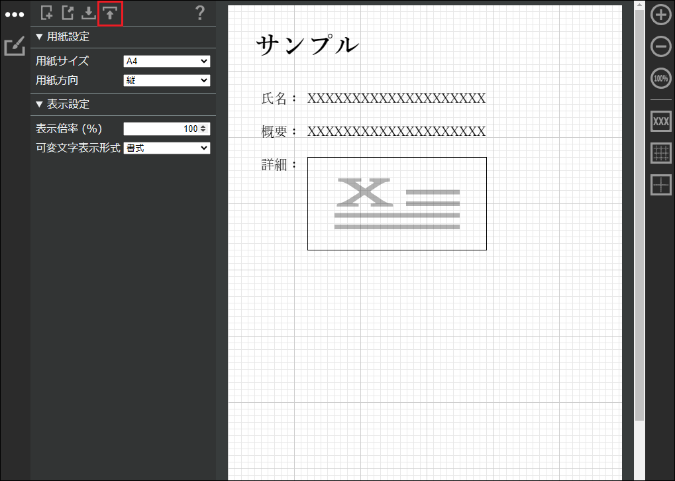
Task: Open the 用紙方向 dropdown showing 縦
Action: point(167,80)
